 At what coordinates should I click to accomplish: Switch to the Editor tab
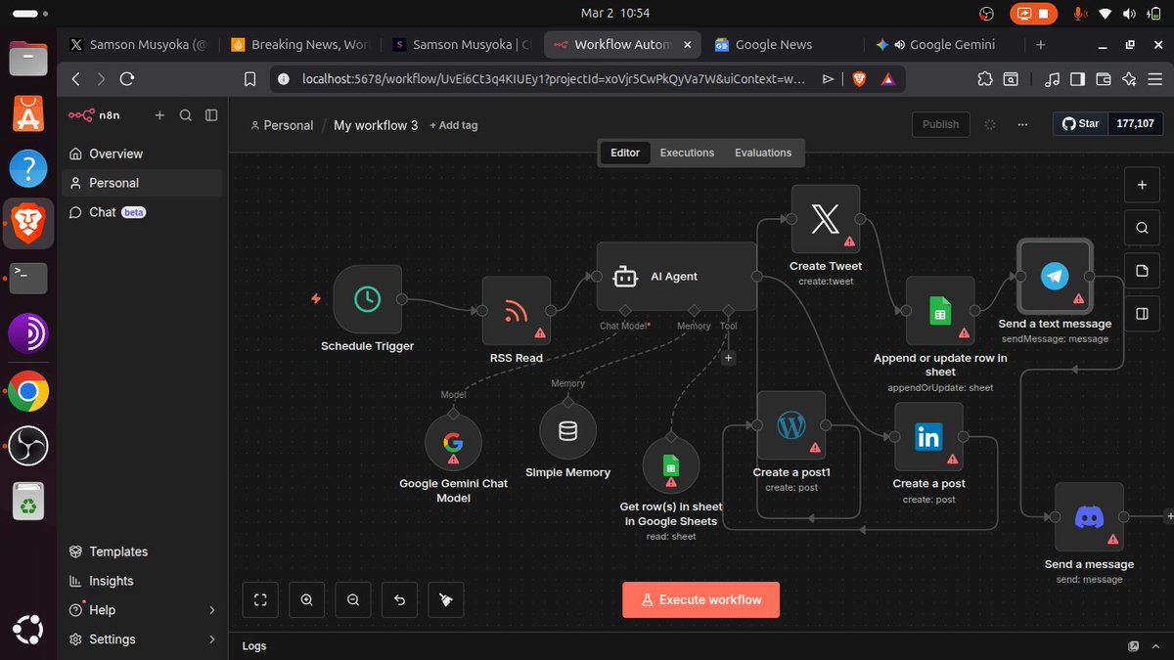click(625, 153)
